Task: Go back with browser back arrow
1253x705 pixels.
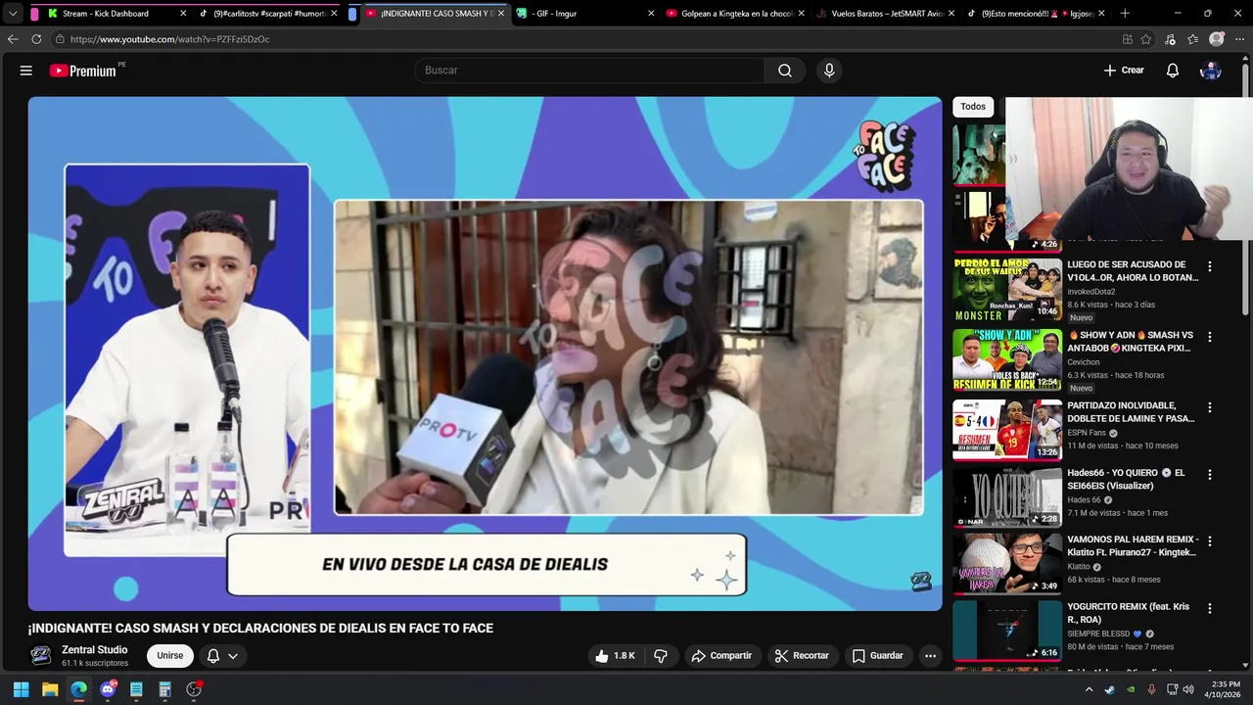Action: coord(13,39)
